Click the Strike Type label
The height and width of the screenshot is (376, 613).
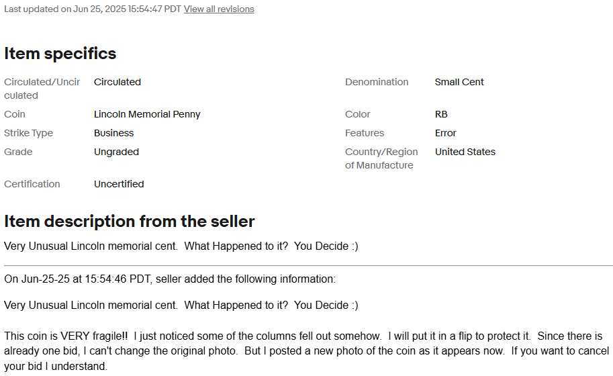click(29, 133)
